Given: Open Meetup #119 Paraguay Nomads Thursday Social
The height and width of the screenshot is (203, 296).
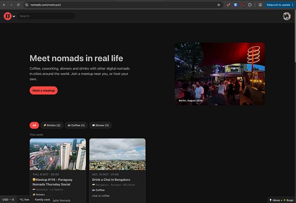Looking at the screenshot, I should pos(52,182).
